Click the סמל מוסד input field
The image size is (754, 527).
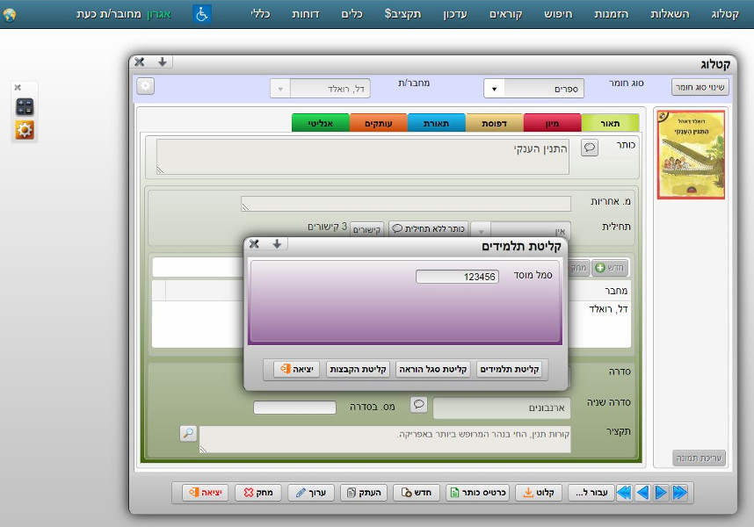coord(457,277)
